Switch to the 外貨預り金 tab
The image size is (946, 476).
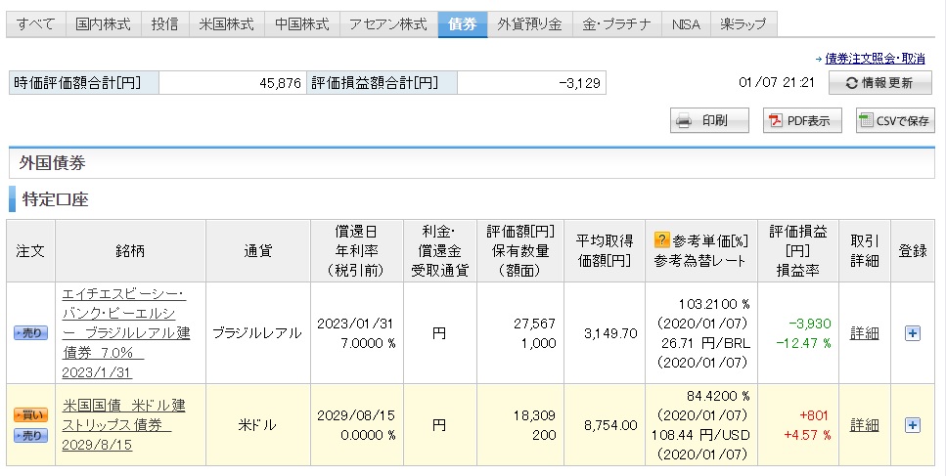(x=529, y=24)
